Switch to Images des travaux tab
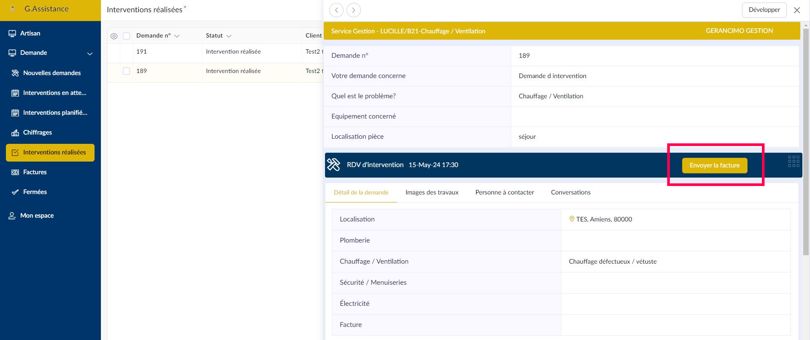This screenshot has width=810, height=340. click(x=432, y=192)
